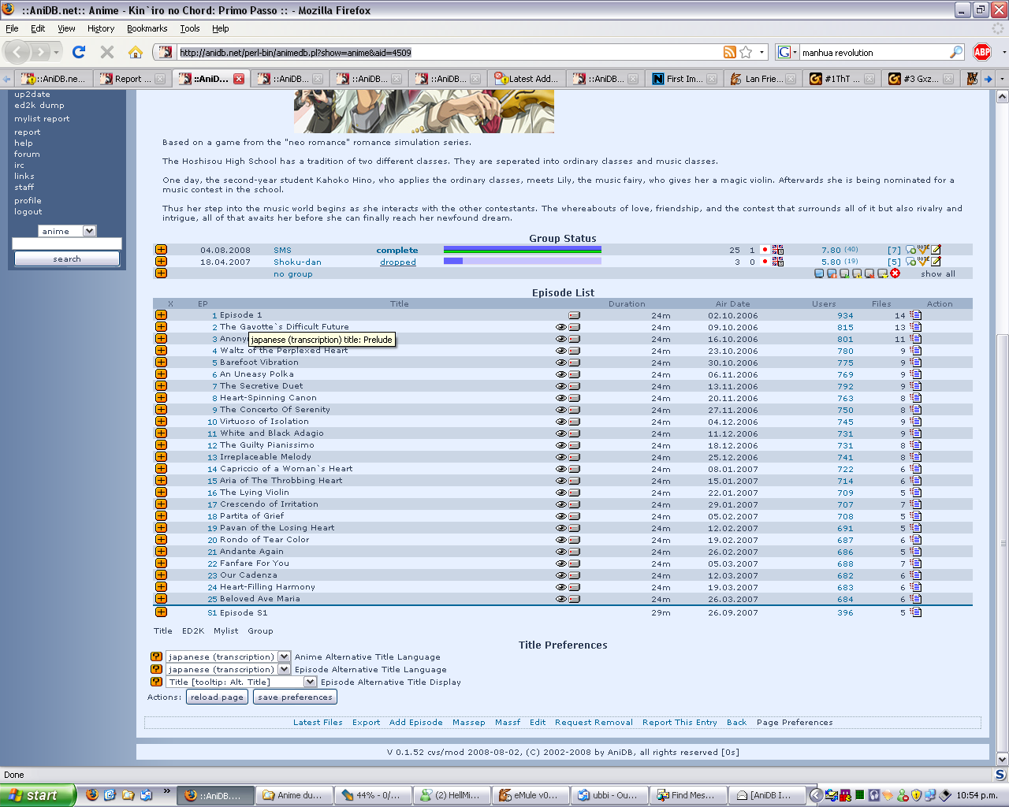This screenshot has width=1009, height=807.
Task: Open the Request Removal link
Action: 594,722
